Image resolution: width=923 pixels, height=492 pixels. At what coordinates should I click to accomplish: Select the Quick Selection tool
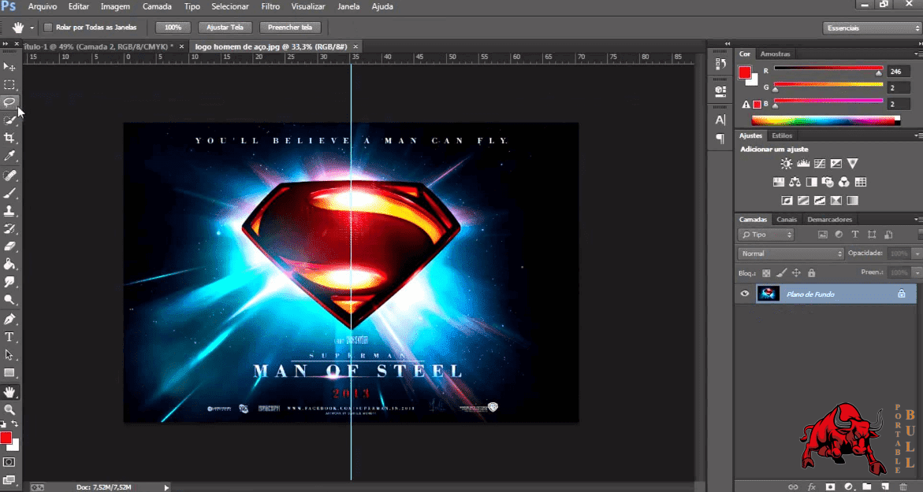tap(9, 120)
